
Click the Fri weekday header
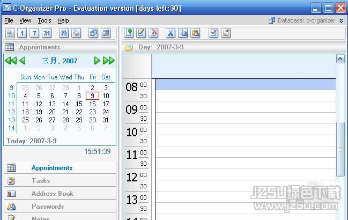[93, 77]
